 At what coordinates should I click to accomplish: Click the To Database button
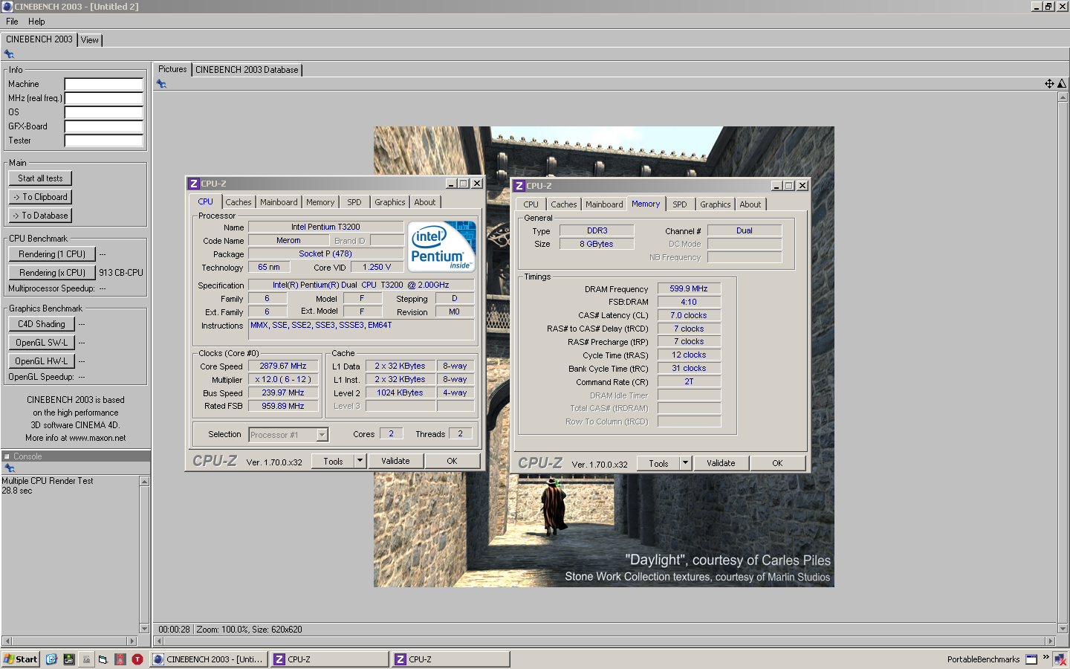(x=40, y=216)
